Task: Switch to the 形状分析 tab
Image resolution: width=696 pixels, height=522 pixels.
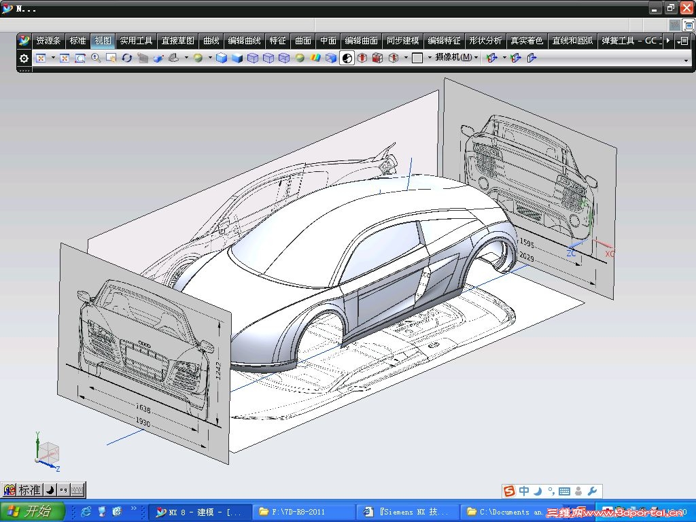Action: (485, 41)
